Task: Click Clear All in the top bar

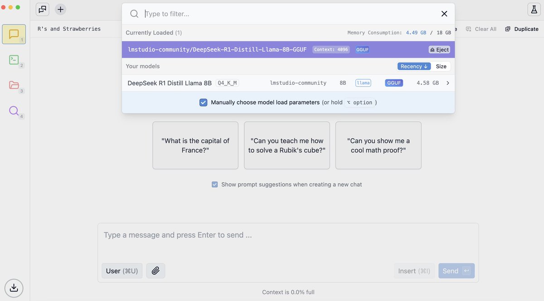Action: click(481, 29)
